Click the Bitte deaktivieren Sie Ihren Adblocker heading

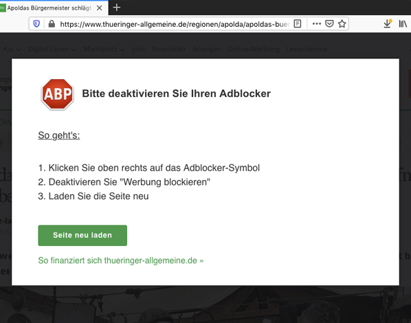click(x=176, y=93)
